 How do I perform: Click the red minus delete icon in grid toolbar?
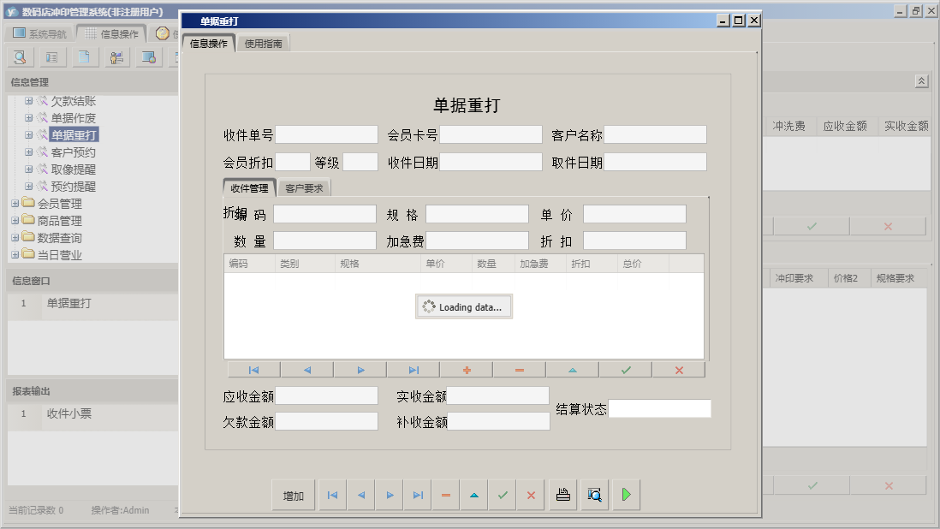coord(518,369)
